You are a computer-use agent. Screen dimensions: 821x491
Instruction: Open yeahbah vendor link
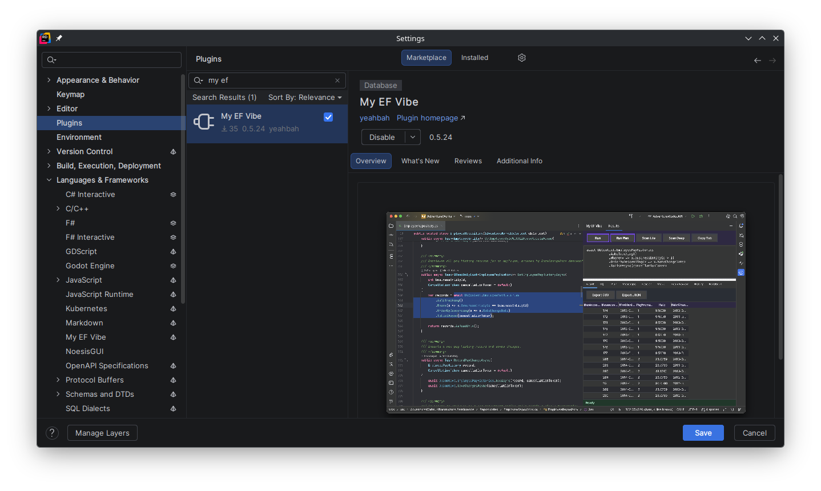click(375, 118)
